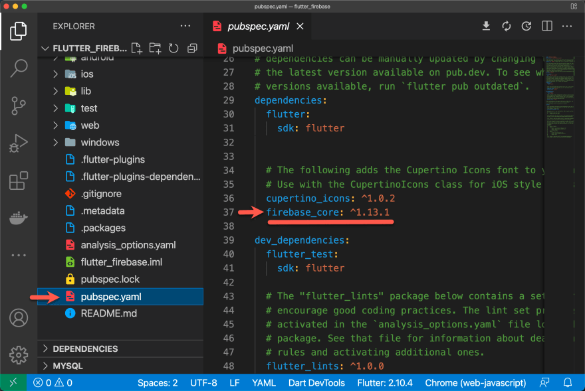Refresh the Explorer file tree
The image size is (585, 391).
tap(174, 48)
